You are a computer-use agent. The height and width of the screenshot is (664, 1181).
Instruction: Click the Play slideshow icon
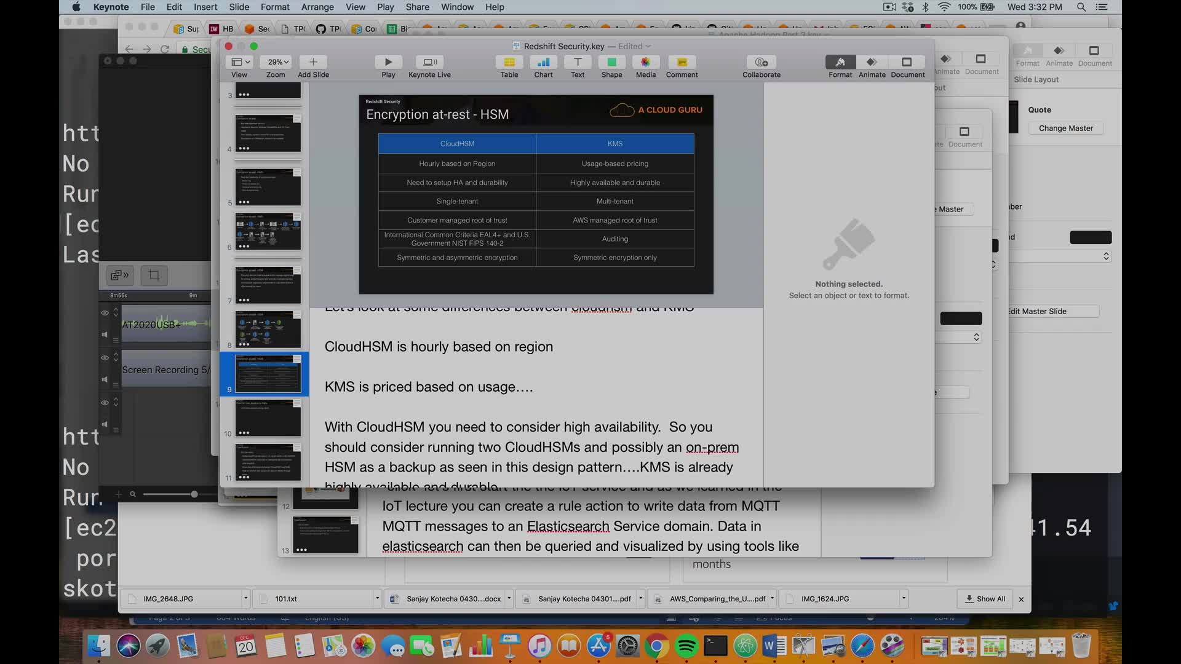(388, 62)
